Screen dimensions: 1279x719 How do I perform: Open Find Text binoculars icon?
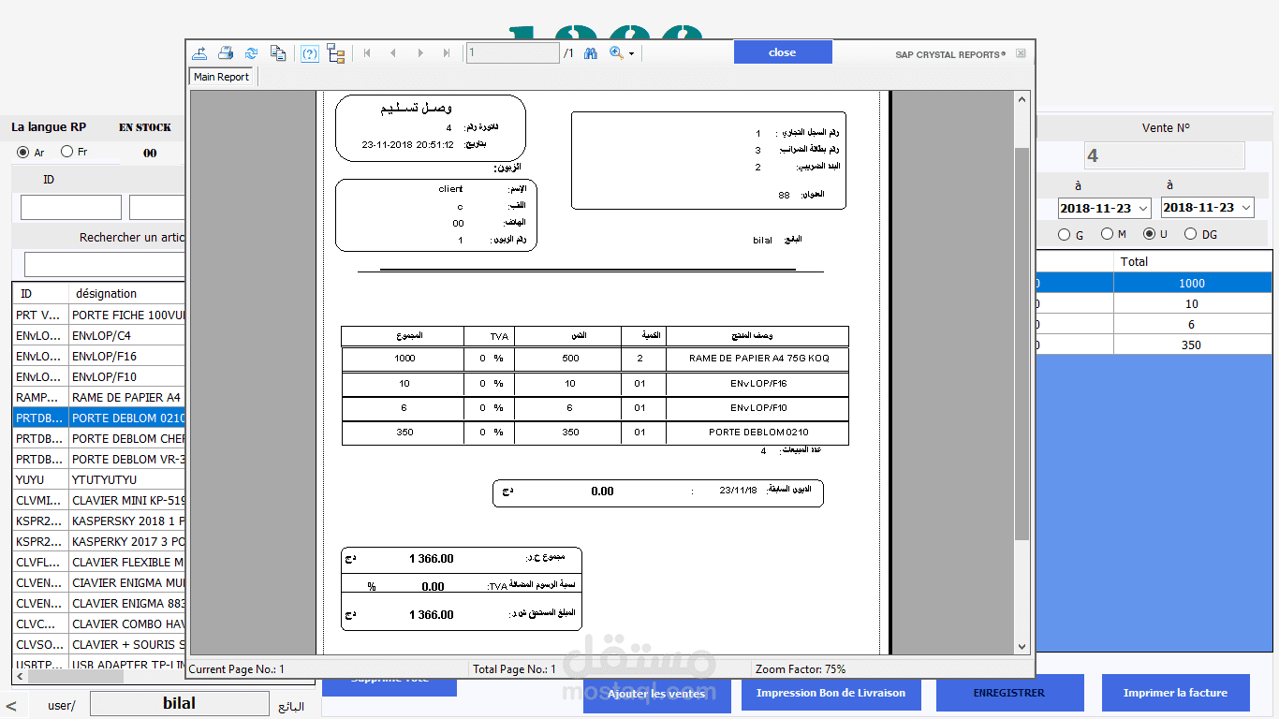point(591,53)
